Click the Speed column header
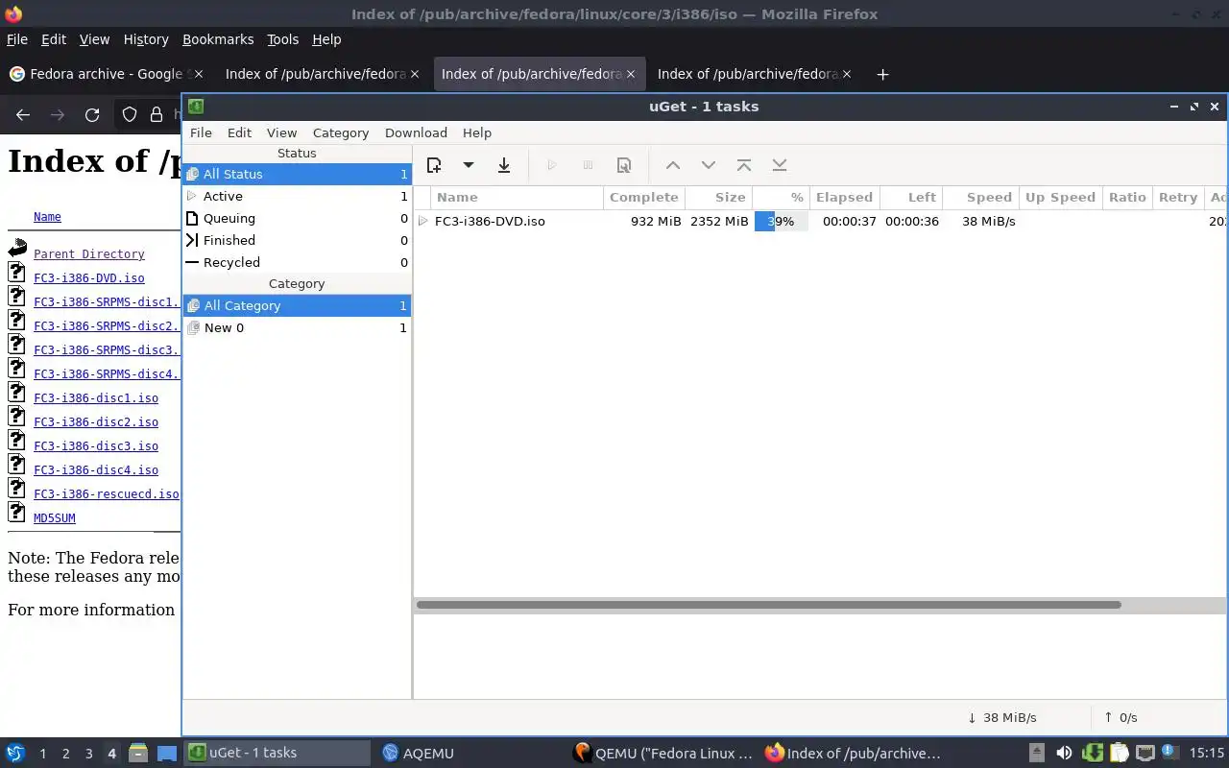This screenshot has height=768, width=1229. [x=980, y=197]
